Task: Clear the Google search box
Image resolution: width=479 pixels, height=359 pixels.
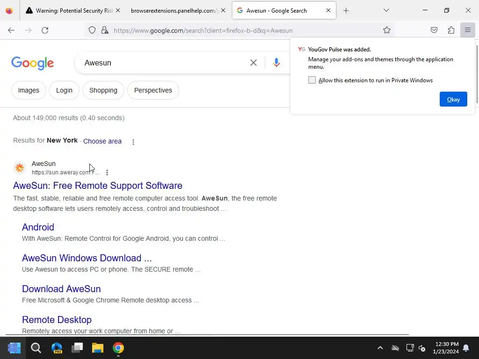Action: click(253, 63)
